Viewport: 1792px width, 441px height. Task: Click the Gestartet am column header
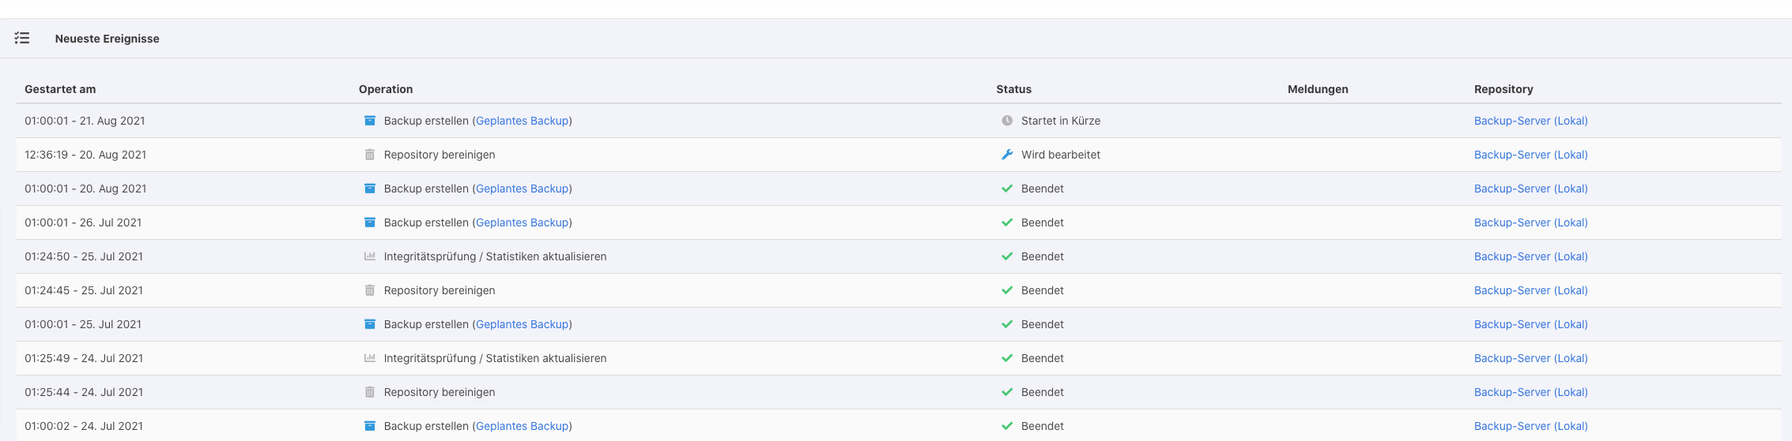(60, 89)
